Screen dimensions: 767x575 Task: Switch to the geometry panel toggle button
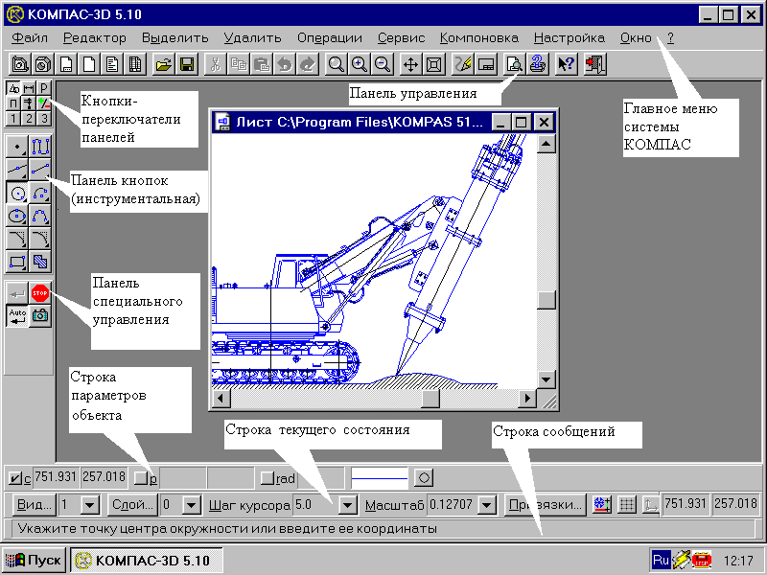pos(13,88)
